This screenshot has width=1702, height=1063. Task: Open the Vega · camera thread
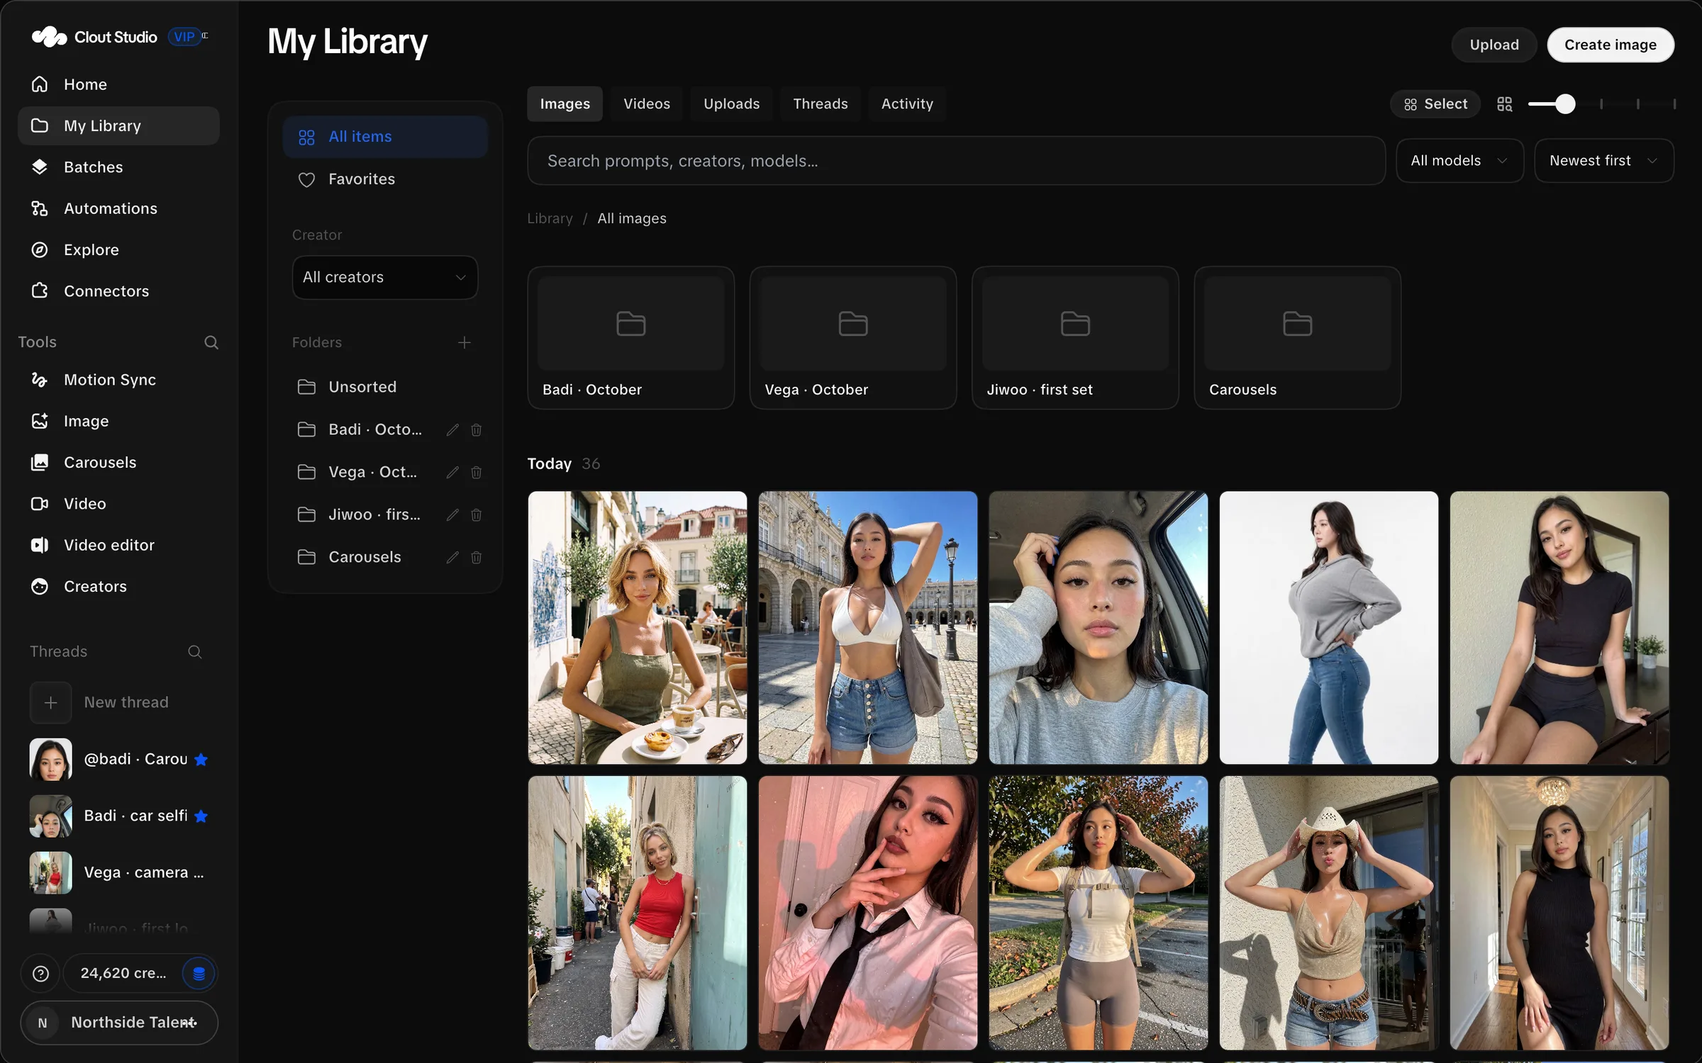pyautogui.click(x=118, y=873)
